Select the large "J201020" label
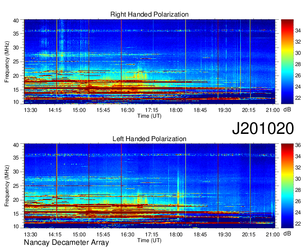 (263, 128)
